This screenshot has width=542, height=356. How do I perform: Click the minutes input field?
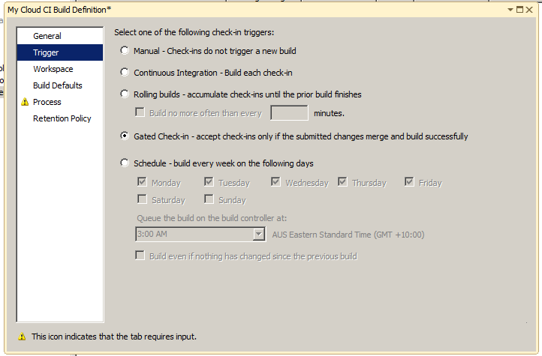[x=289, y=113]
